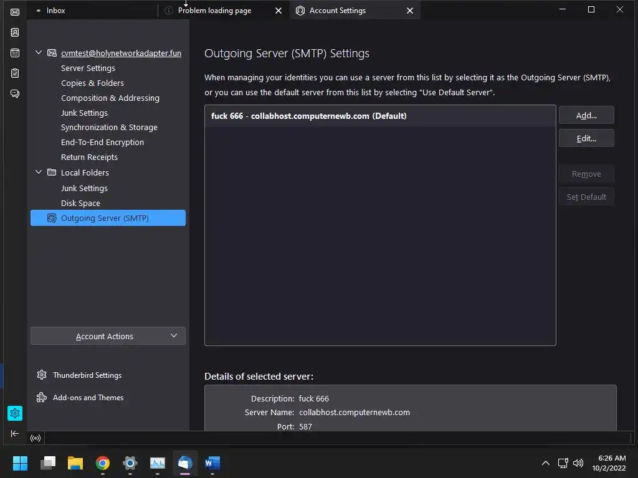The image size is (638, 478).
Task: Collapse the spaces toolbar arrow
Action: pos(15,433)
